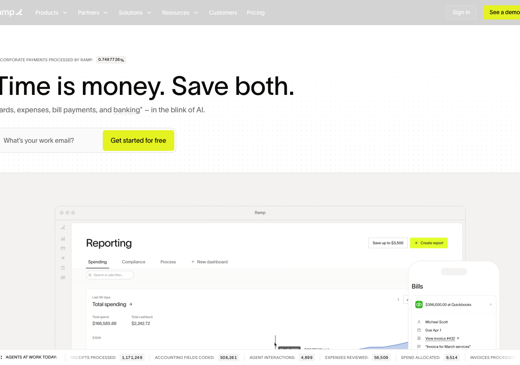This screenshot has width=520, height=365.
Task: Click the Bills heading on the phone
Action: tap(417, 286)
